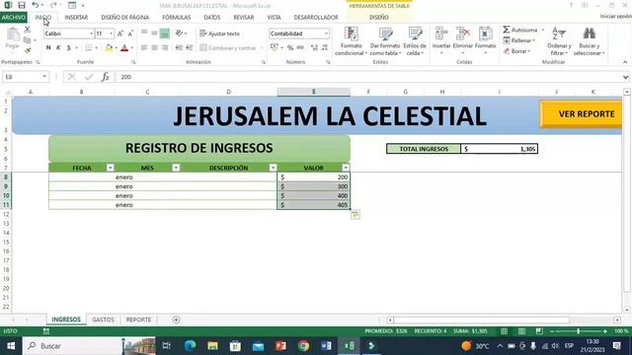Increase font size with the large A icon
632x355 pixels.
tap(120, 34)
